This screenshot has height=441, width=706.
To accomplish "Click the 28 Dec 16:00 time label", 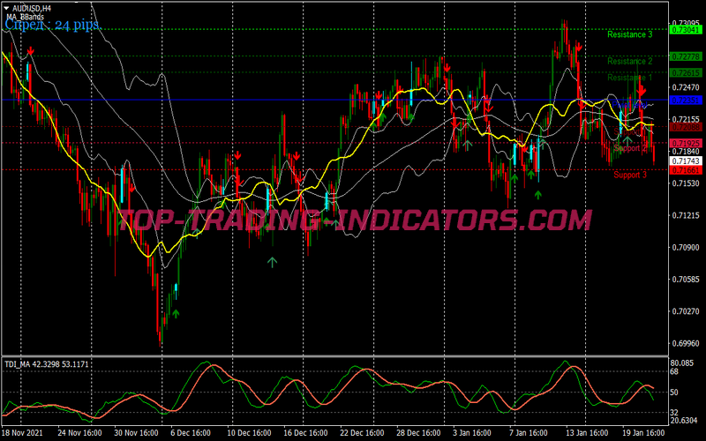I will [418, 432].
